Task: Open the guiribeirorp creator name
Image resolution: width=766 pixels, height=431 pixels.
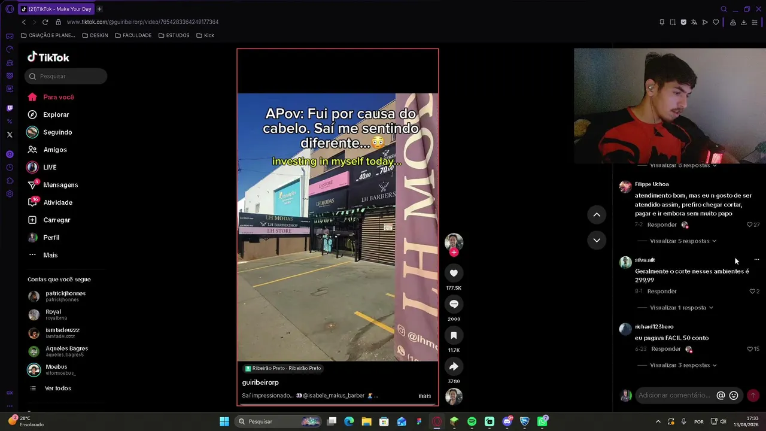Action: coord(260,383)
